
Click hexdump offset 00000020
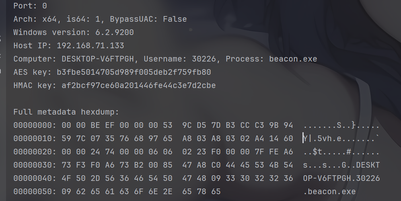click(35, 152)
